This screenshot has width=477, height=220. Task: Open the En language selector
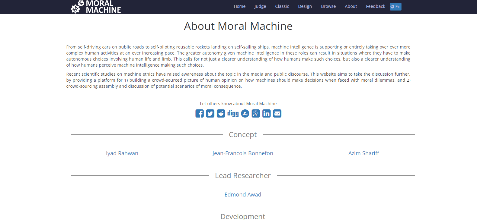(395, 7)
